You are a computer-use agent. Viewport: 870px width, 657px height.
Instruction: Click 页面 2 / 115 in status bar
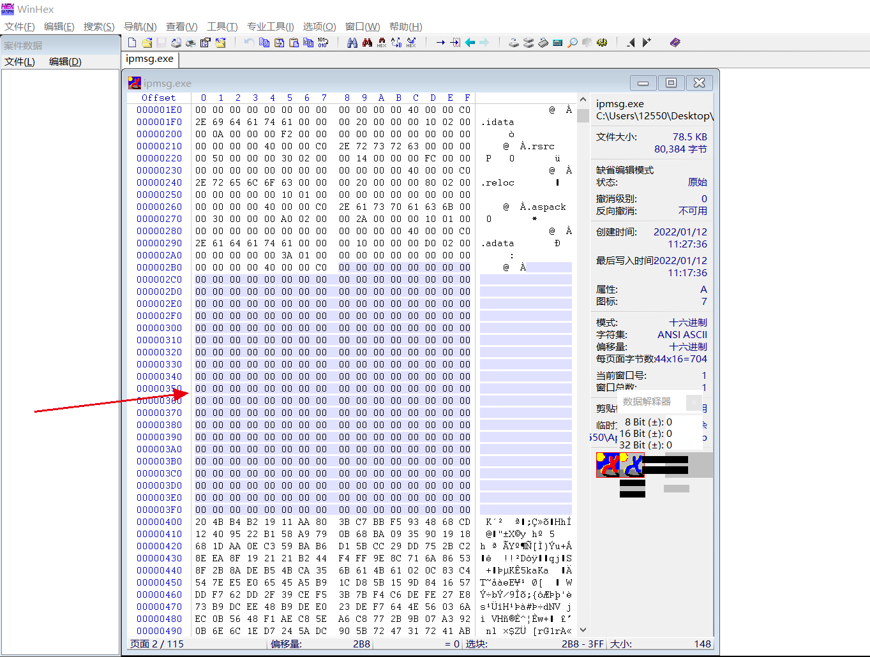tap(157, 644)
